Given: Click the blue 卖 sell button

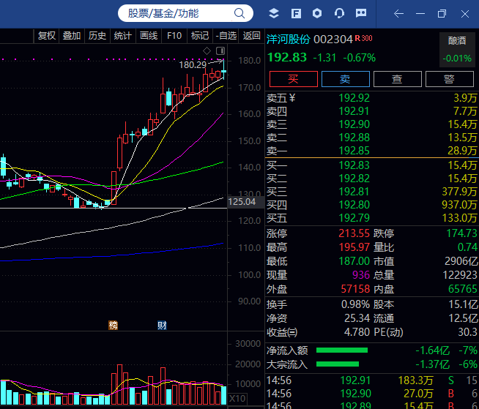Looking at the screenshot, I should pos(346,79).
